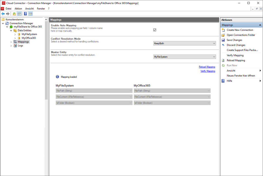The height and width of the screenshot is (176, 263).
Task: Click the Verify Mapping link
Action: [x=208, y=71]
